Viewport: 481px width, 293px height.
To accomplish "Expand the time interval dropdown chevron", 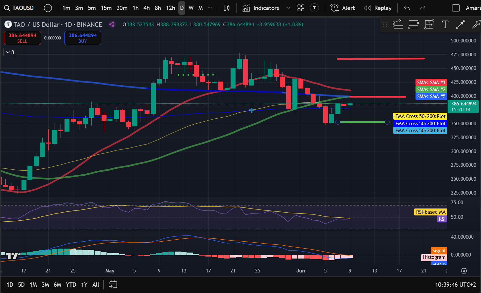I will [x=210, y=8].
